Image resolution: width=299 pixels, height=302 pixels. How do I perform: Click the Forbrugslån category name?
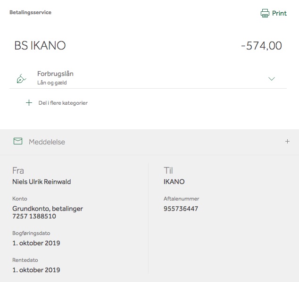55,74
